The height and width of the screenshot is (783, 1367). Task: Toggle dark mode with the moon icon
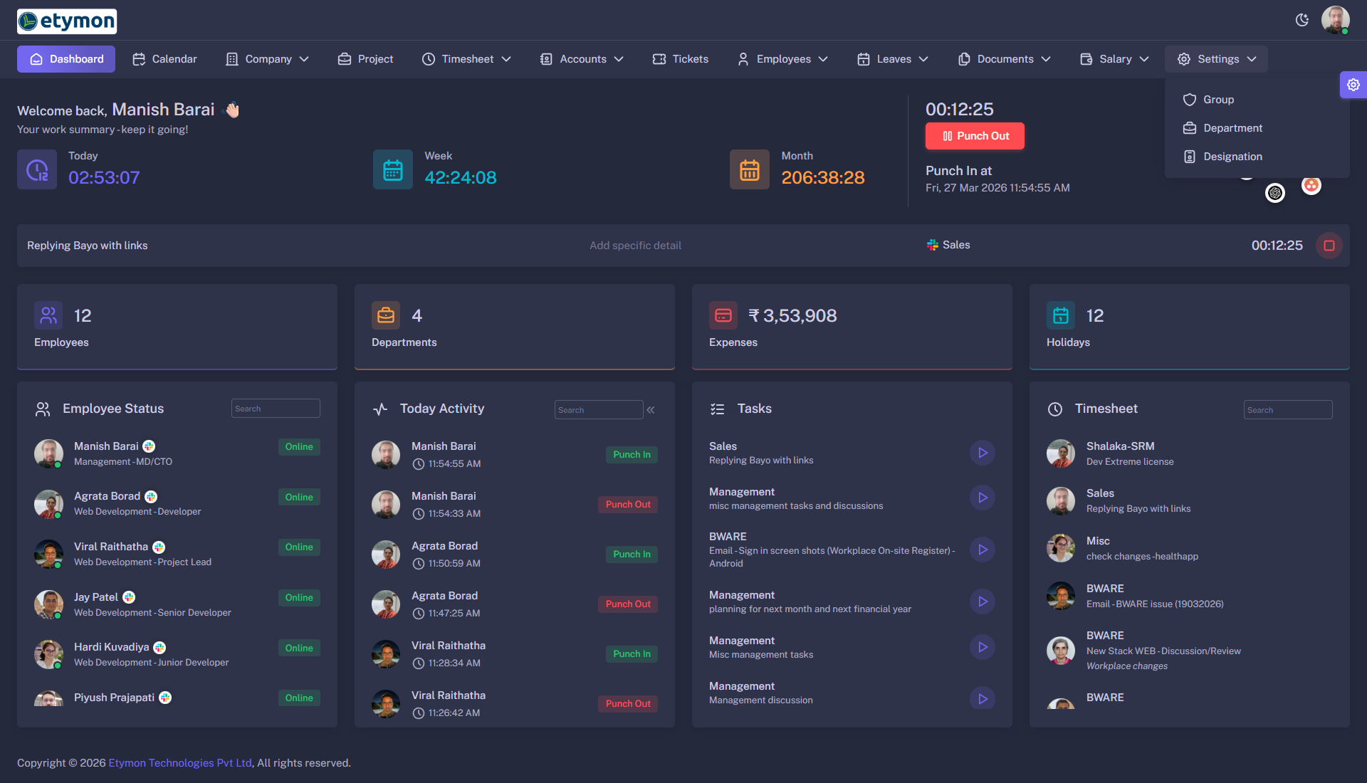coord(1303,21)
